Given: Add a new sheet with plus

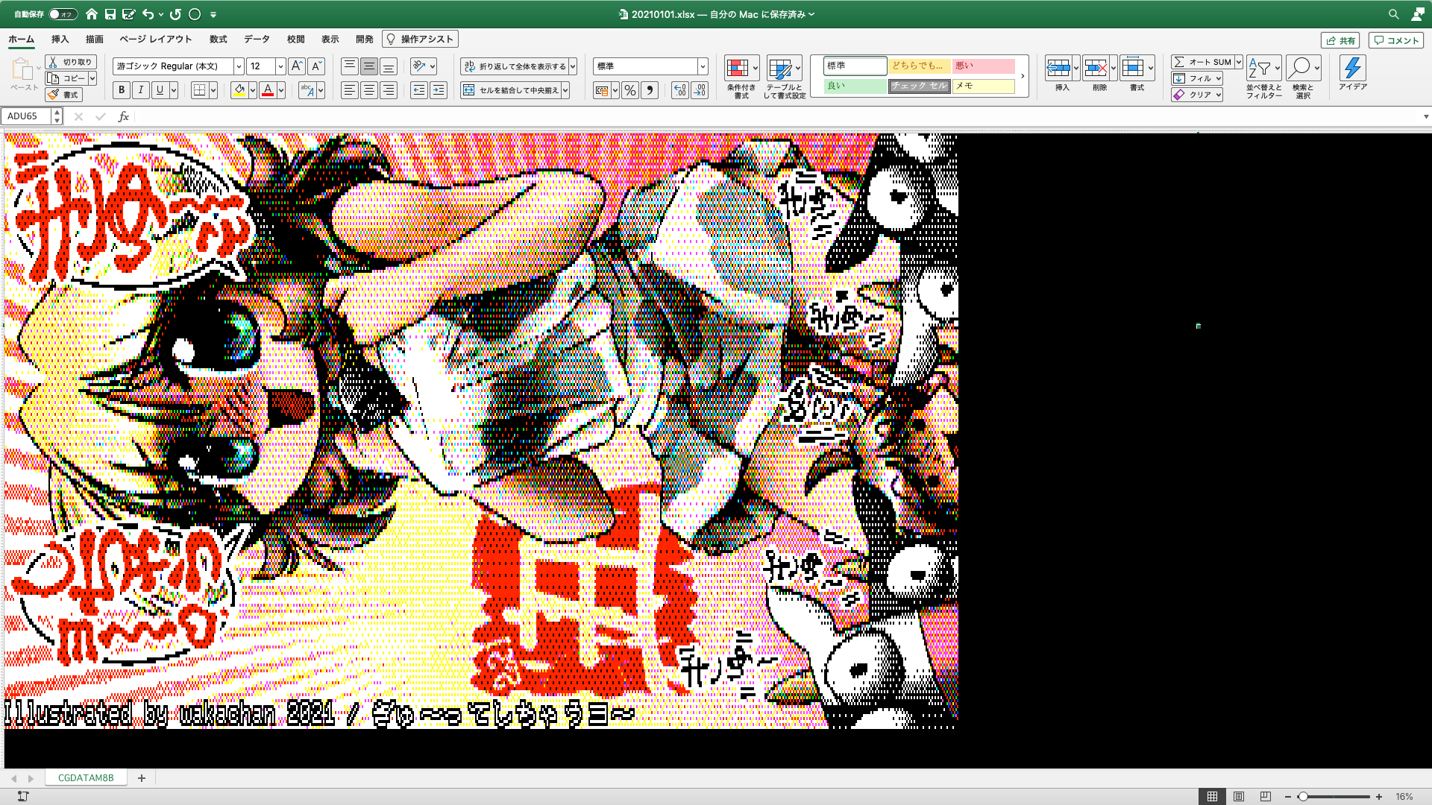Looking at the screenshot, I should coord(142,777).
